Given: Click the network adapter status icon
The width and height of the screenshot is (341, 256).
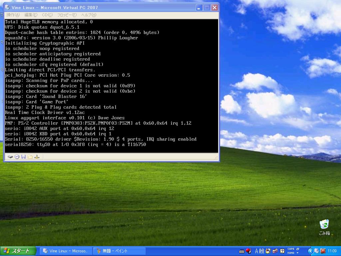Looking at the screenshot, I should [x=37, y=157].
